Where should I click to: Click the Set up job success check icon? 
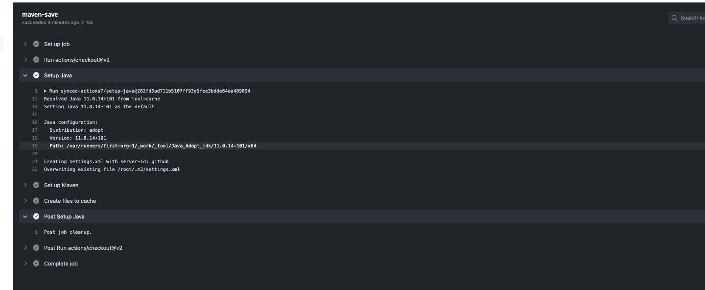(x=36, y=44)
